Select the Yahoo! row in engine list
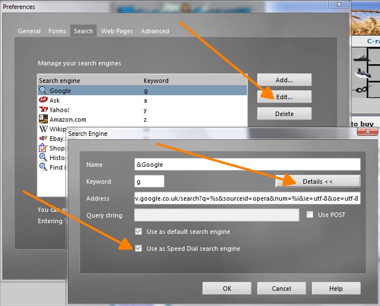The width and height of the screenshot is (380, 306). 143,110
